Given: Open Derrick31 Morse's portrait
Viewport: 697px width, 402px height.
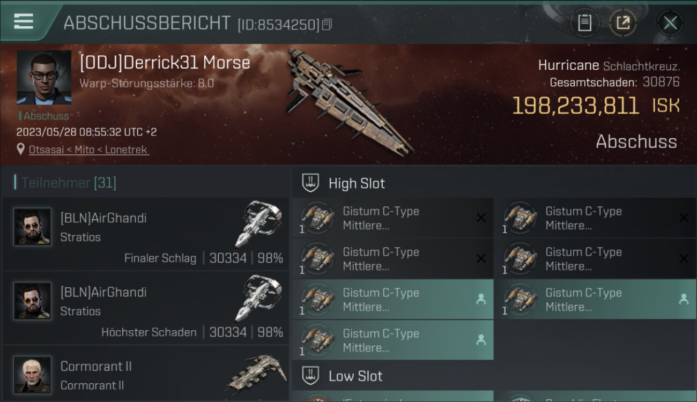Looking at the screenshot, I should pos(44,77).
